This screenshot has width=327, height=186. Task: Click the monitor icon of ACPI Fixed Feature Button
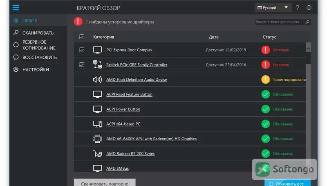[x=97, y=94]
